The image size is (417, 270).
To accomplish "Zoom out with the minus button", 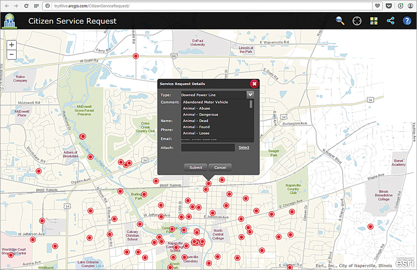I will 12,55.
